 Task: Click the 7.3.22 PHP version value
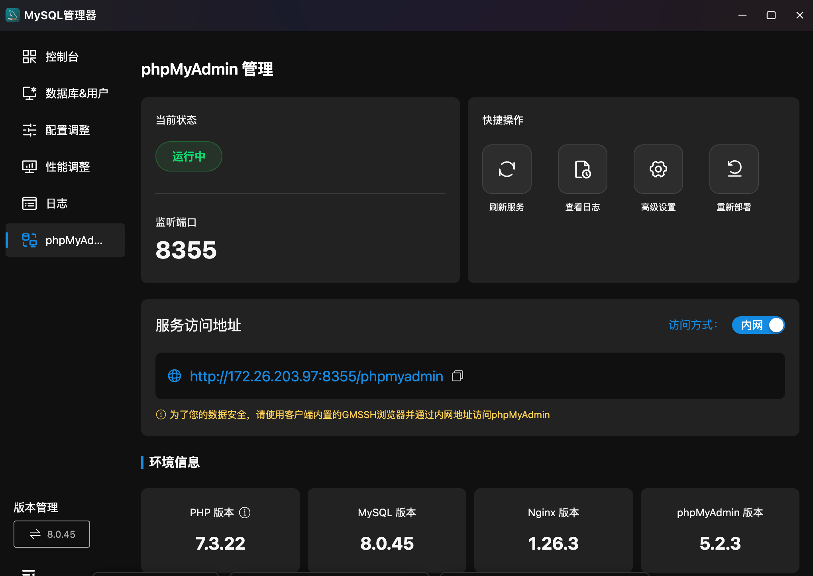pos(220,543)
